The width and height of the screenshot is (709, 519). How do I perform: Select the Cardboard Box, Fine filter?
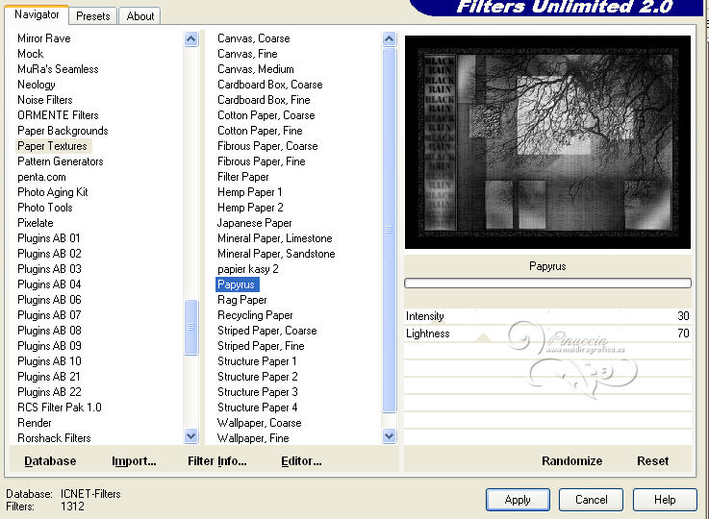pos(264,100)
